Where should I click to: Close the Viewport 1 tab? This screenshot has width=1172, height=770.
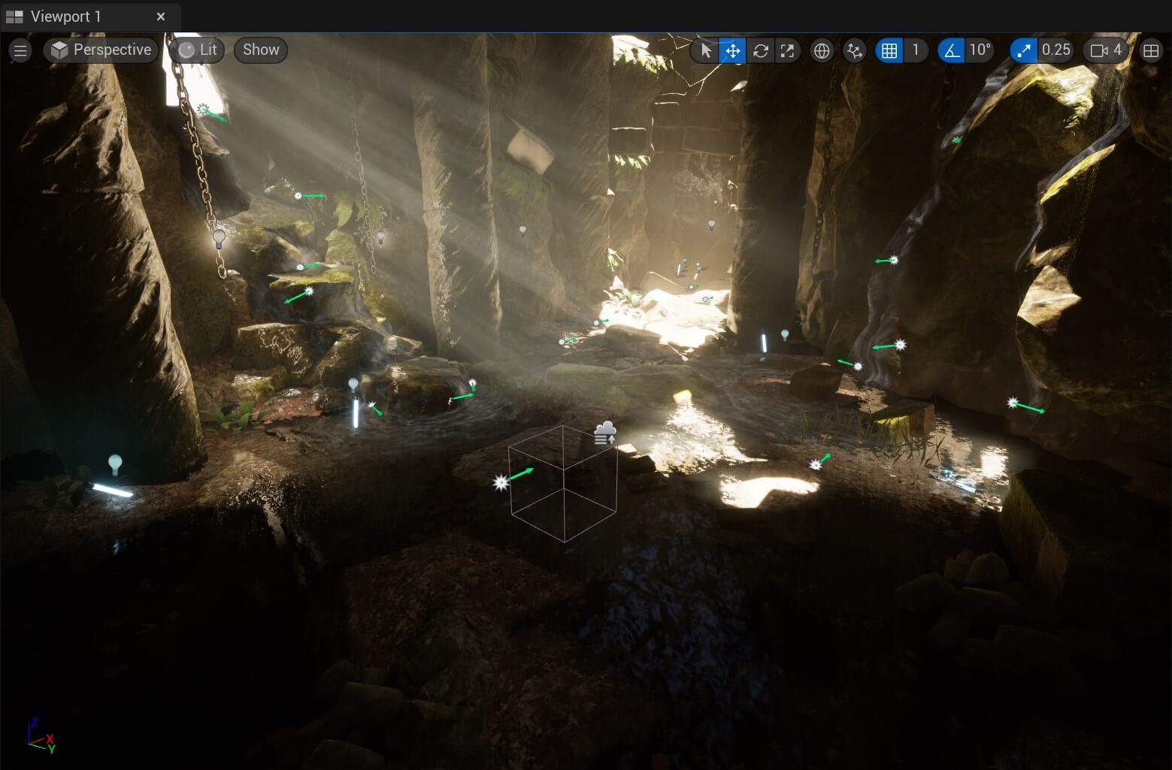(x=161, y=17)
